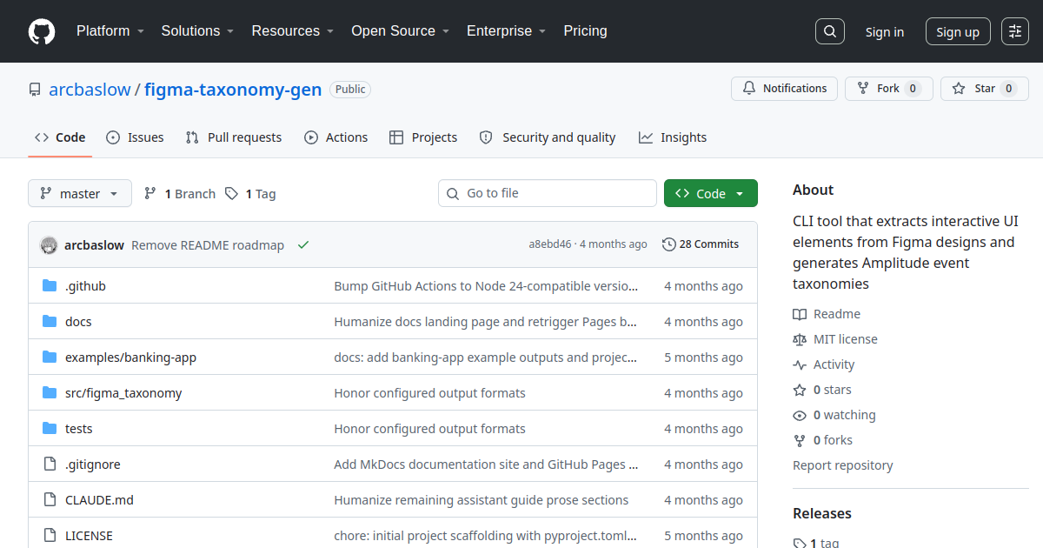Click the .gitignore file icon
1043x548 pixels.
50,464
